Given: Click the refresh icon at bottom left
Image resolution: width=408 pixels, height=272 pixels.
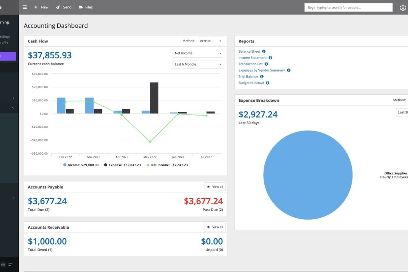Looking at the screenshot, I should (10, 264).
